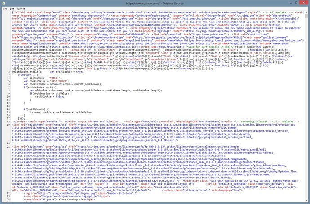The image size is (310, 204).
Task: Click the vertical scrollbar thumb
Action: (306, 16)
